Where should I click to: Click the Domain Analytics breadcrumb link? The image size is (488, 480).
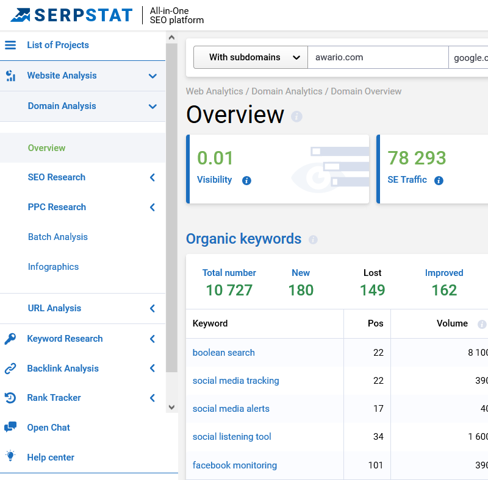[287, 91]
